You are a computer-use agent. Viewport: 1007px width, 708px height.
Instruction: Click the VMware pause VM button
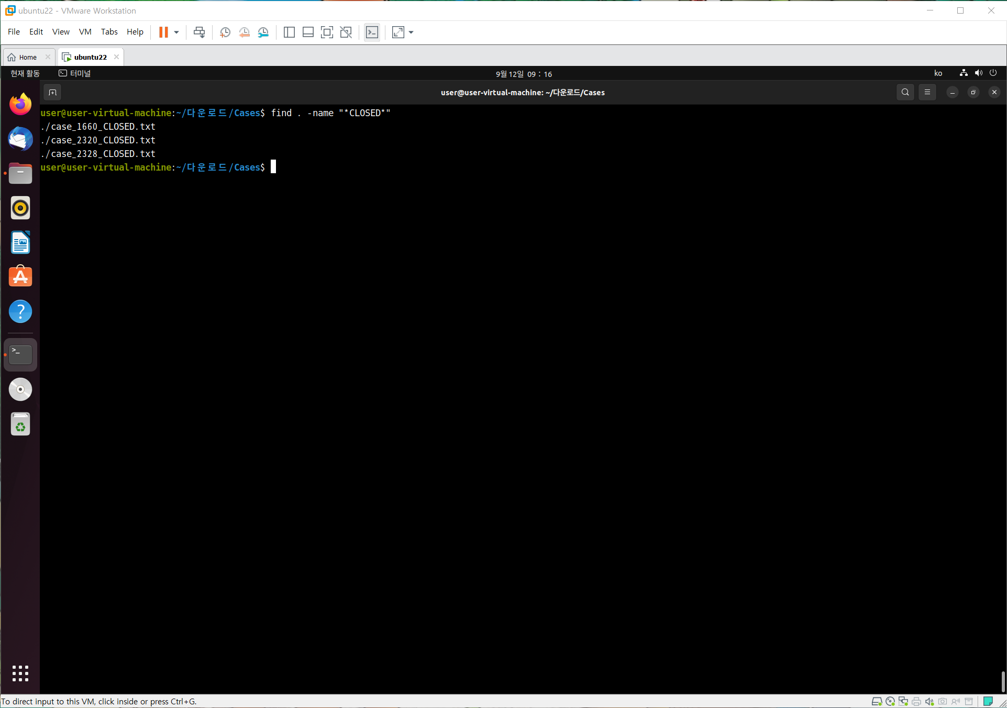pyautogui.click(x=163, y=32)
